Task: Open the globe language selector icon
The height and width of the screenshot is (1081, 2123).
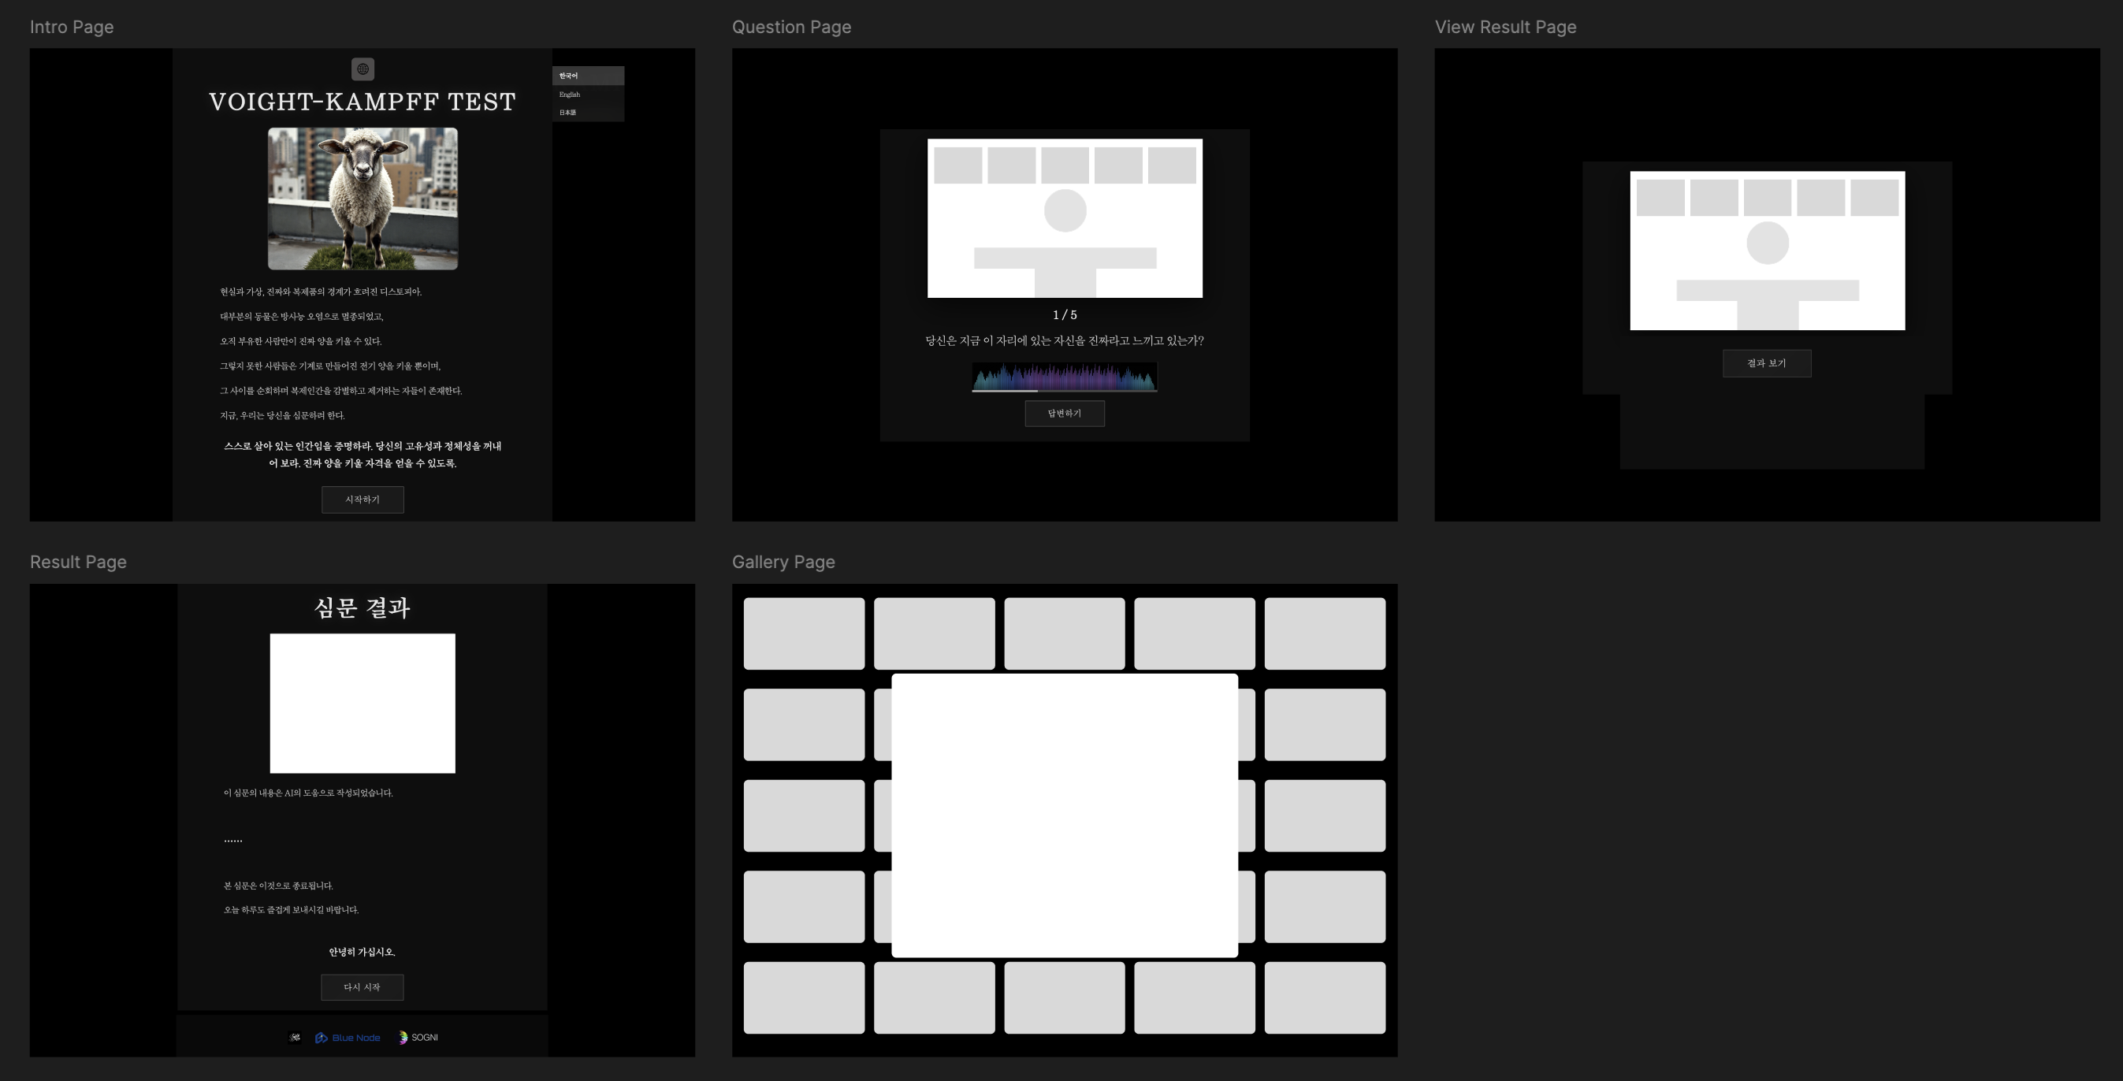Action: [363, 69]
